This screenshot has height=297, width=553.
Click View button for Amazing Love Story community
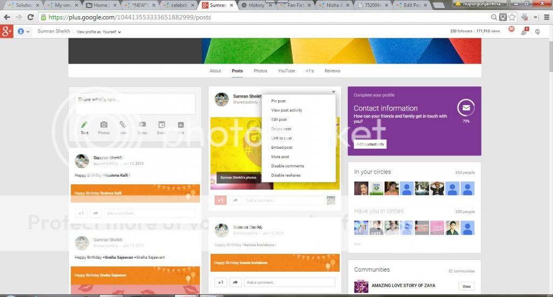click(x=466, y=286)
